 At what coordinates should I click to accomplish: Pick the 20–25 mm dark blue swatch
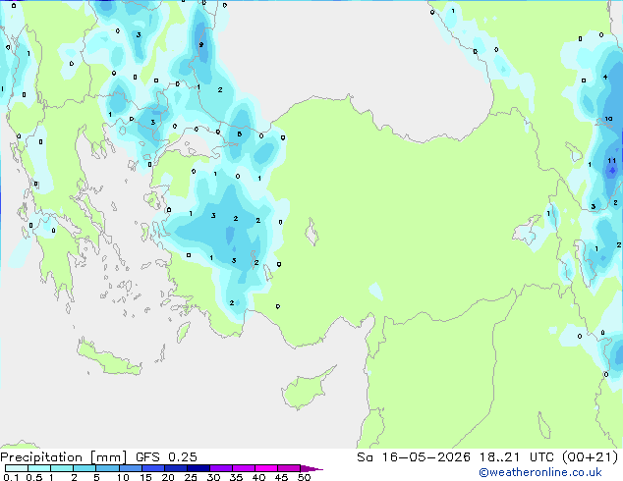pos(175,468)
